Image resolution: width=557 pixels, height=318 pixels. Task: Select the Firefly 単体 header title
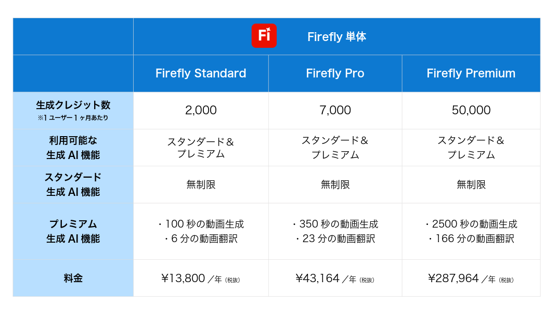point(336,36)
